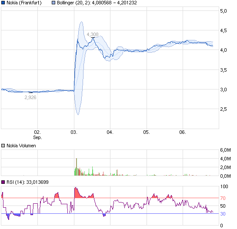
Task: Click the 06. date axis label
Action: pos(183,133)
